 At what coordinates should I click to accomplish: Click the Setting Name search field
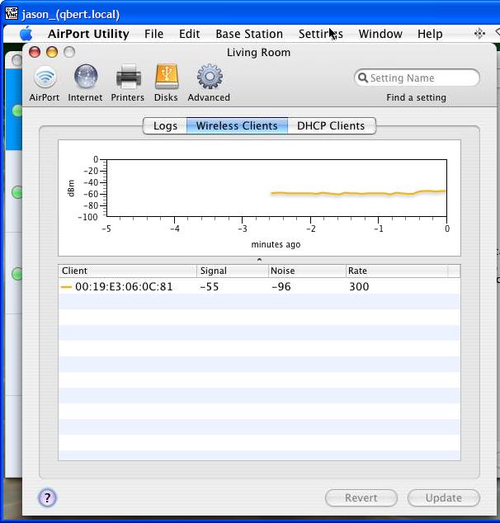pyautogui.click(x=417, y=78)
